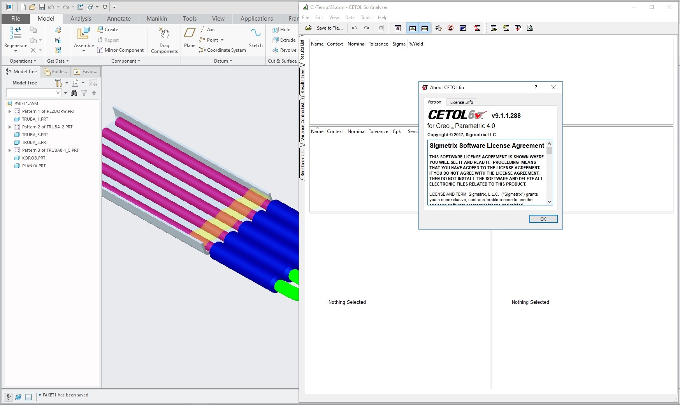
Task: Toggle the Model Tree filter funnel icon
Action: click(84, 93)
